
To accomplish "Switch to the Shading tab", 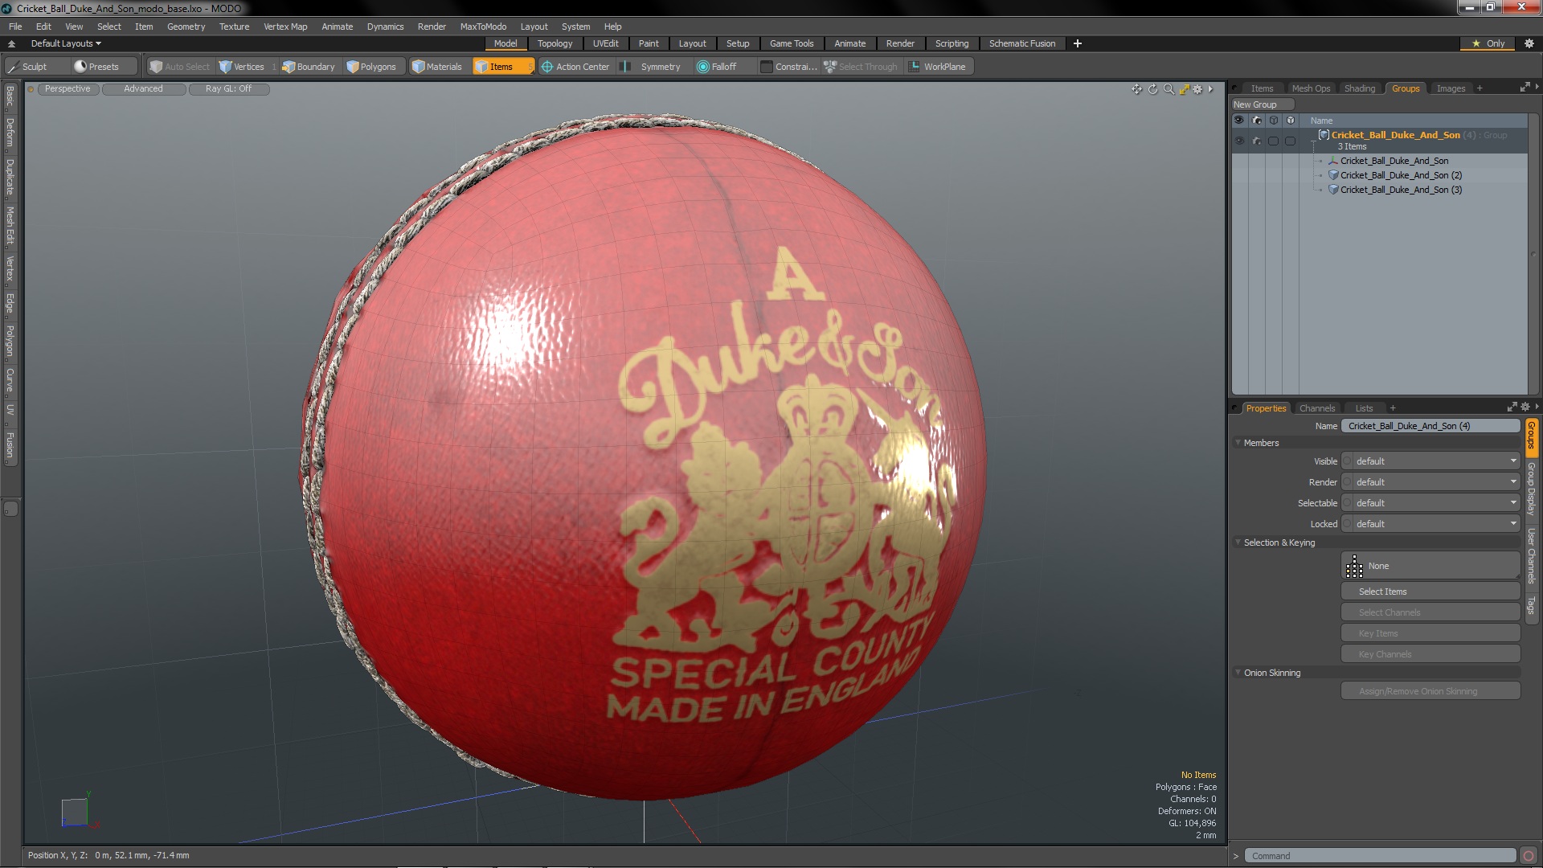I will 1360,88.
